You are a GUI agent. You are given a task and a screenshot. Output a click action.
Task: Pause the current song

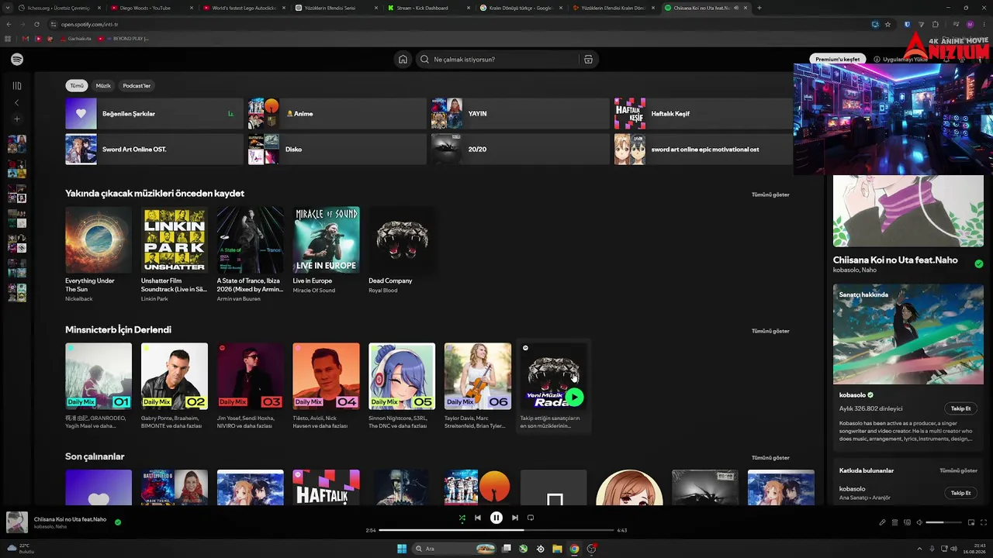pyautogui.click(x=496, y=518)
